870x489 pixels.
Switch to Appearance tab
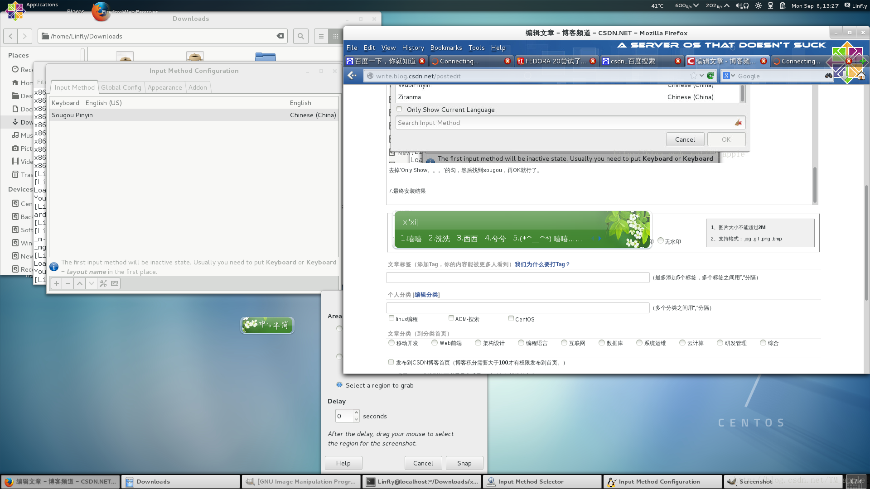point(164,87)
